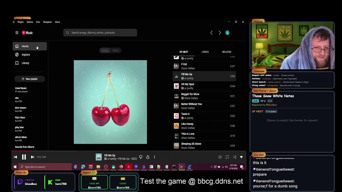Show hidden system tray icons
Screen dimensions: 342x192
[x=212, y=167]
